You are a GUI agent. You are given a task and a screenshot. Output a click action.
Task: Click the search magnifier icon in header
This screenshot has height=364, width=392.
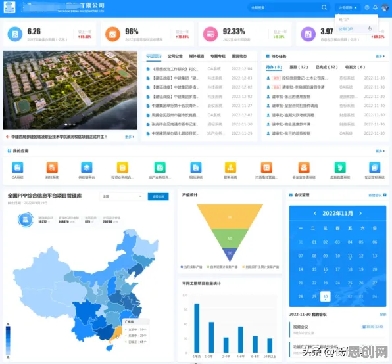[x=324, y=7]
